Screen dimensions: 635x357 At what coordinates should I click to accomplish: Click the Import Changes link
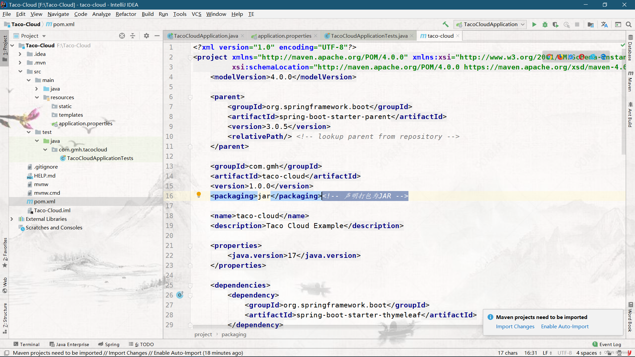point(515,326)
